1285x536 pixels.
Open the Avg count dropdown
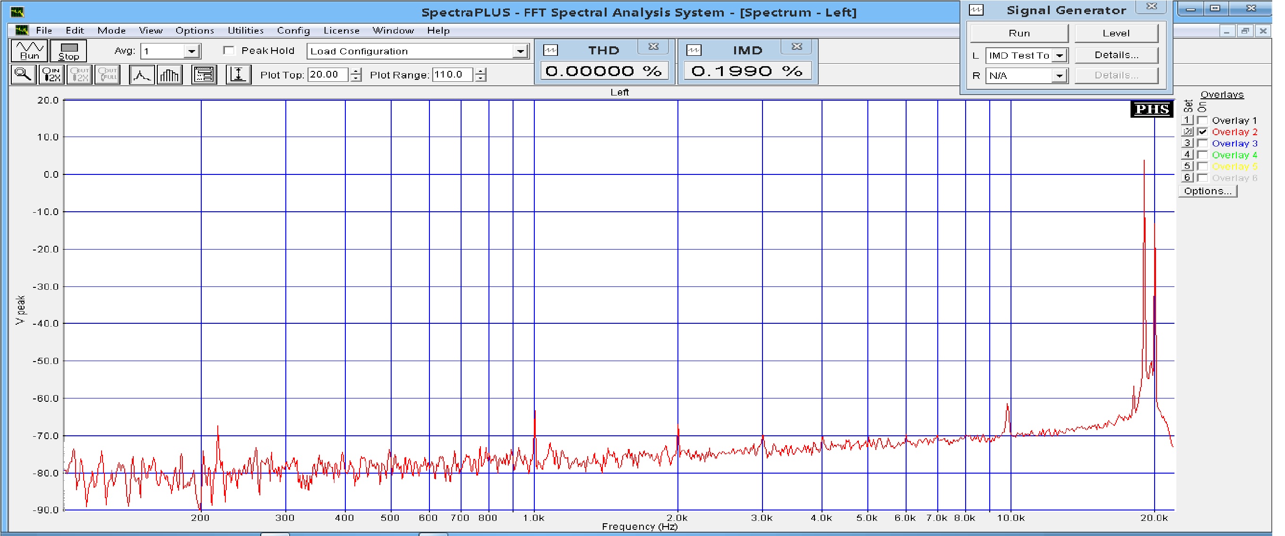coord(191,52)
